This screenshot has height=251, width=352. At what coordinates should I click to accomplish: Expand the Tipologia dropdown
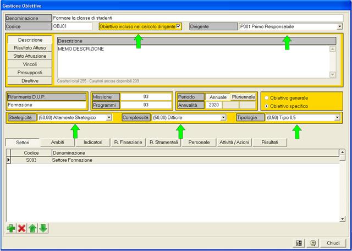click(337, 117)
